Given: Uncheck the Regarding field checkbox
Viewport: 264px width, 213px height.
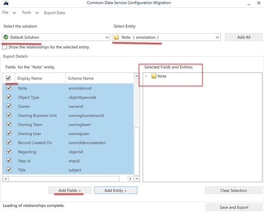Looking at the screenshot, I should [9, 151].
